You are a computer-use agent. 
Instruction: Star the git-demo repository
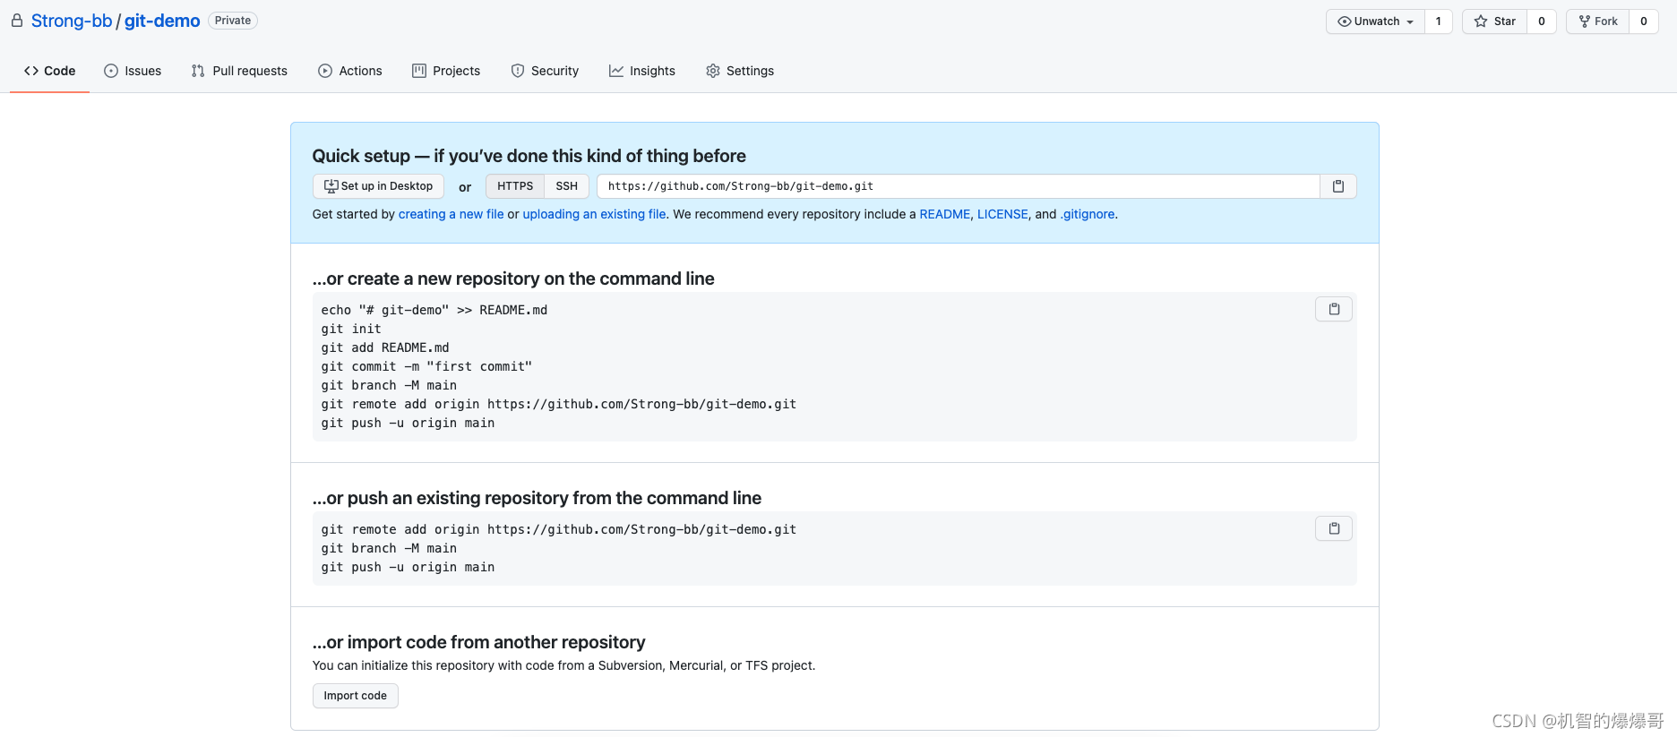[1495, 21]
